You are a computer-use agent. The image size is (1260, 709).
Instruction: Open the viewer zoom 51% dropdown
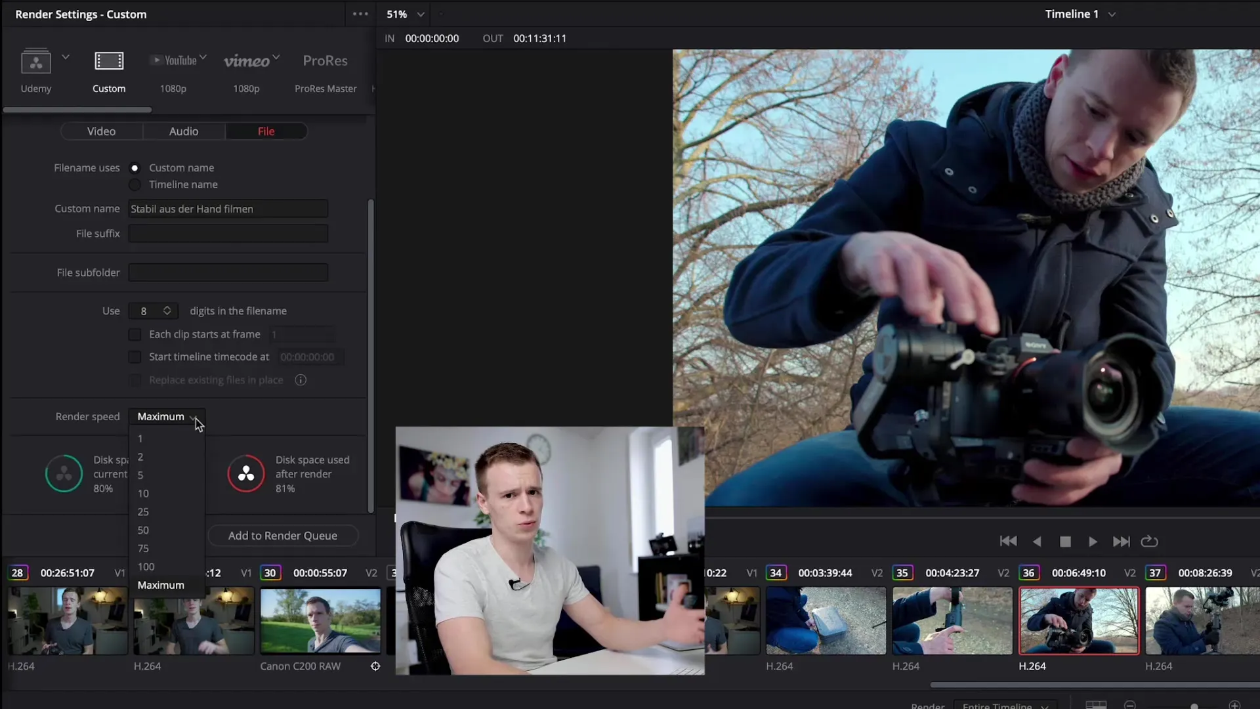405,14
